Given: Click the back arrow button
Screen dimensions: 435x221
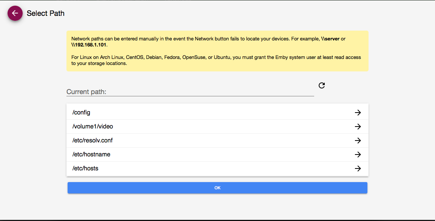Looking at the screenshot, I should [15, 13].
